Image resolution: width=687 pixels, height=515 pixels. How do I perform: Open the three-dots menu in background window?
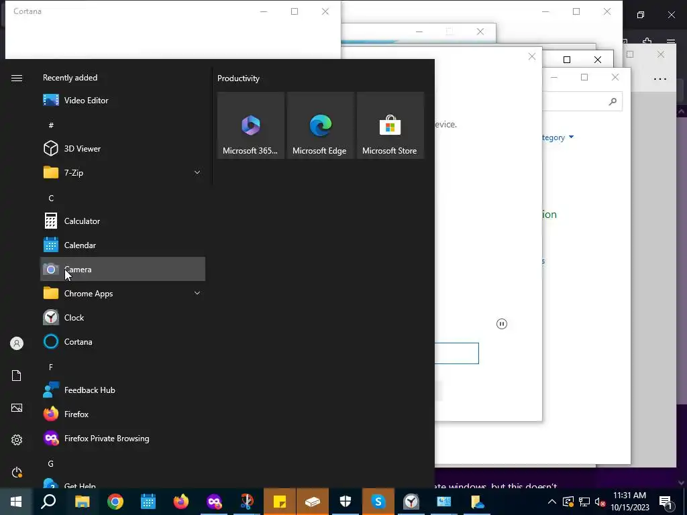[x=660, y=79]
